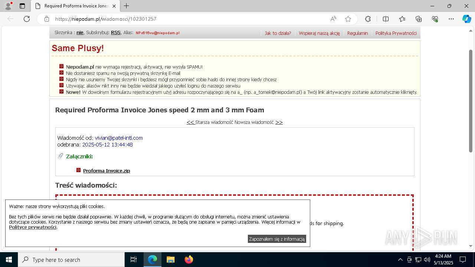The height and width of the screenshot is (267, 475).
Task: Accept cookies with 'Zapoznałem się z informacją'
Action: [277, 239]
